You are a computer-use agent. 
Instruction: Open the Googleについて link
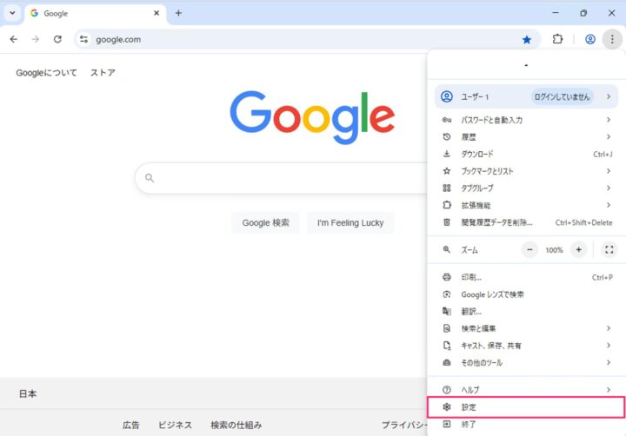(x=46, y=73)
